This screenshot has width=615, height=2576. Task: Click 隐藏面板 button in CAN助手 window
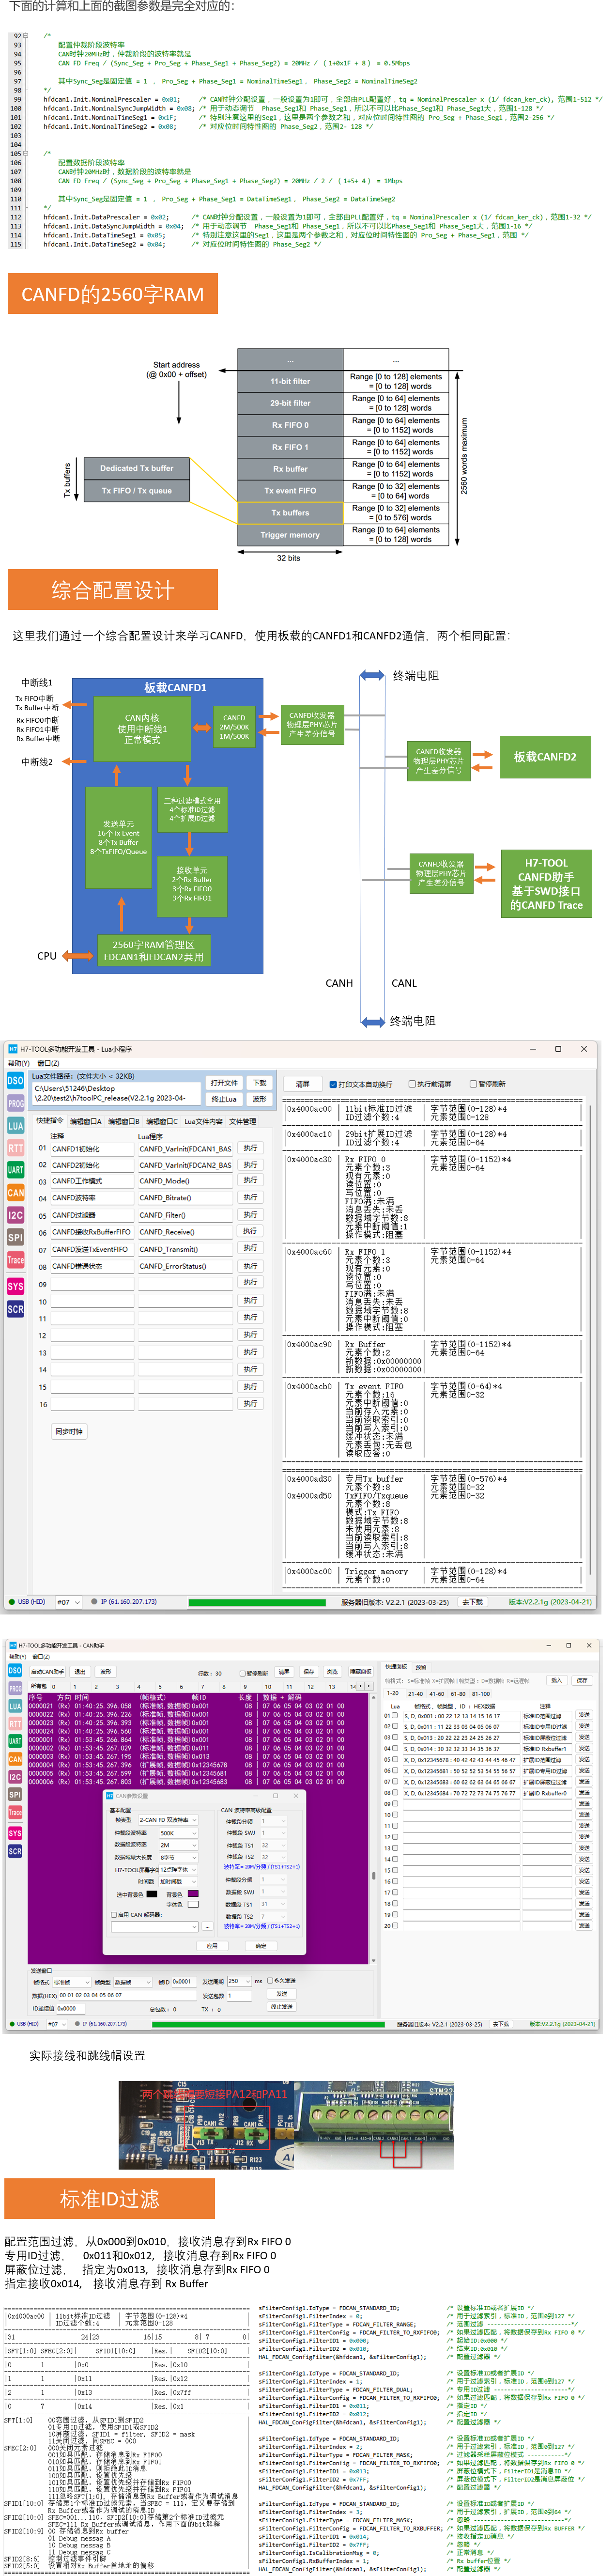coord(361,1671)
